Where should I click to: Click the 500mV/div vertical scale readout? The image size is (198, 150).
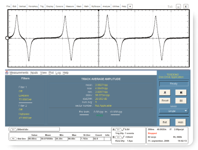23,130
